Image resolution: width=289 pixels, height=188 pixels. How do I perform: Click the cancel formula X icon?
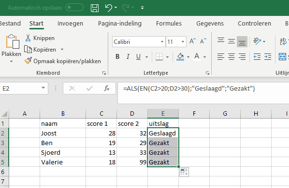(x=72, y=88)
